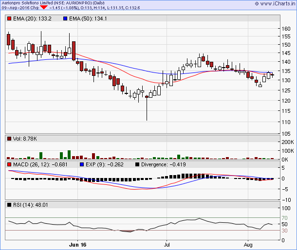Click the Aurionpro Solutions Limited chart title
Viewport: 297px width, 250px height.
pos(53,3)
